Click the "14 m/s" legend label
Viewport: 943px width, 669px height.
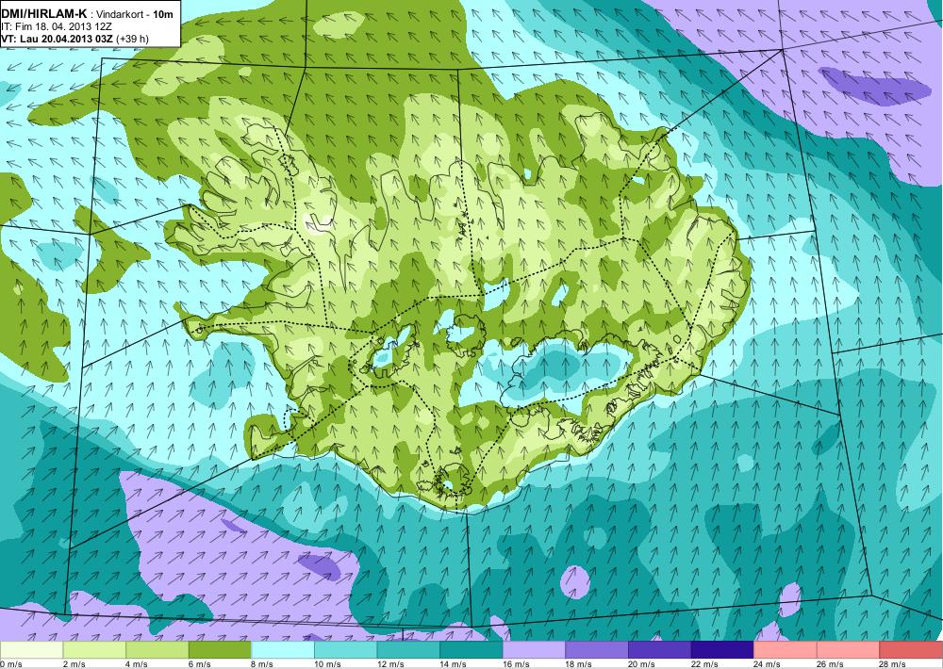point(453,664)
